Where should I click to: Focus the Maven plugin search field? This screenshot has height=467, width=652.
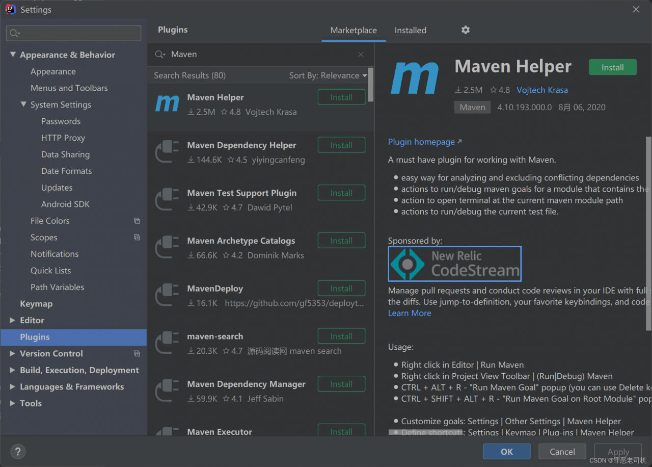[x=260, y=55]
